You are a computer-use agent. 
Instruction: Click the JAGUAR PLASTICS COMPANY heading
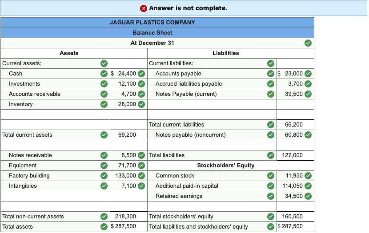(152, 23)
